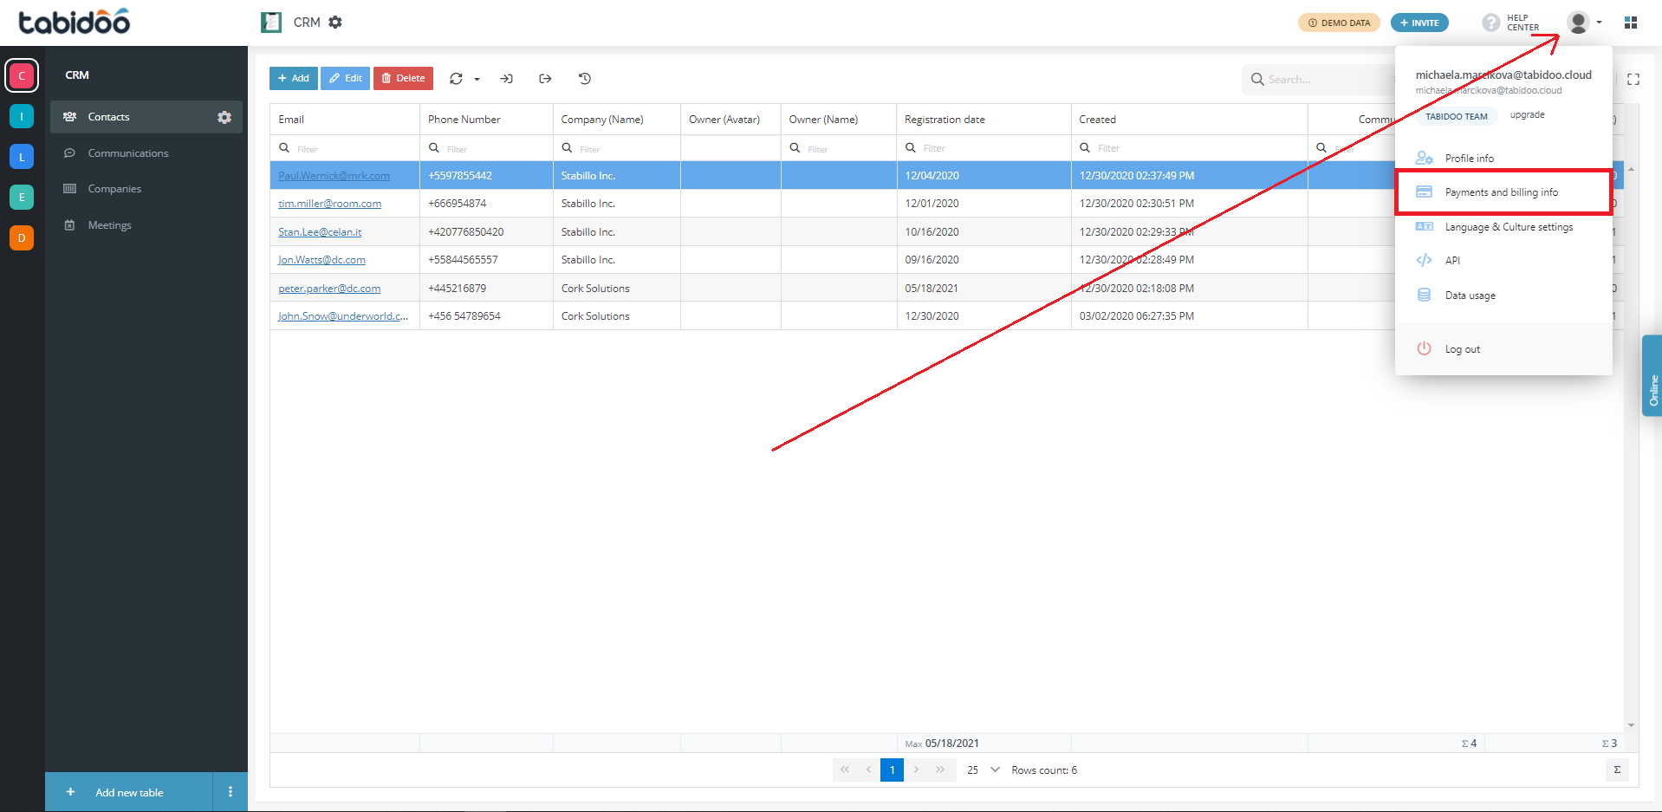The width and height of the screenshot is (1662, 812).
Task: Go to previous page arrow
Action: (868, 770)
